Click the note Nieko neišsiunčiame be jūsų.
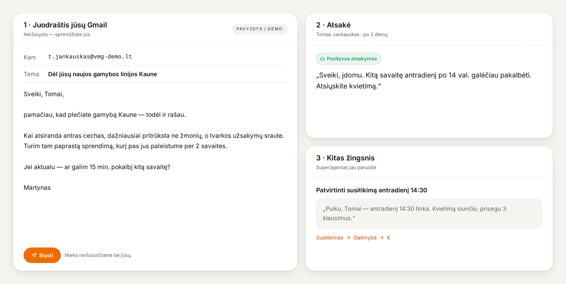 (98, 255)
